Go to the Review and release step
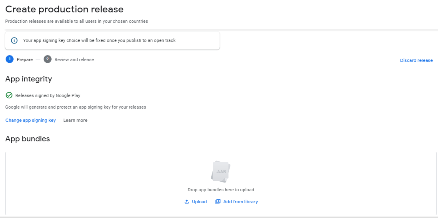Viewport: 438px width, 218px height. (x=74, y=59)
